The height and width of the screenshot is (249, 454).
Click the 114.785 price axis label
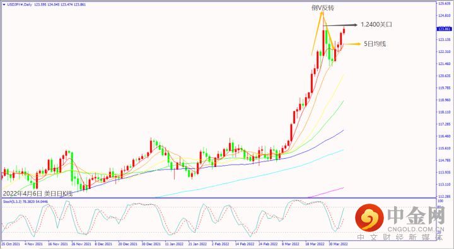pyautogui.click(x=445, y=160)
